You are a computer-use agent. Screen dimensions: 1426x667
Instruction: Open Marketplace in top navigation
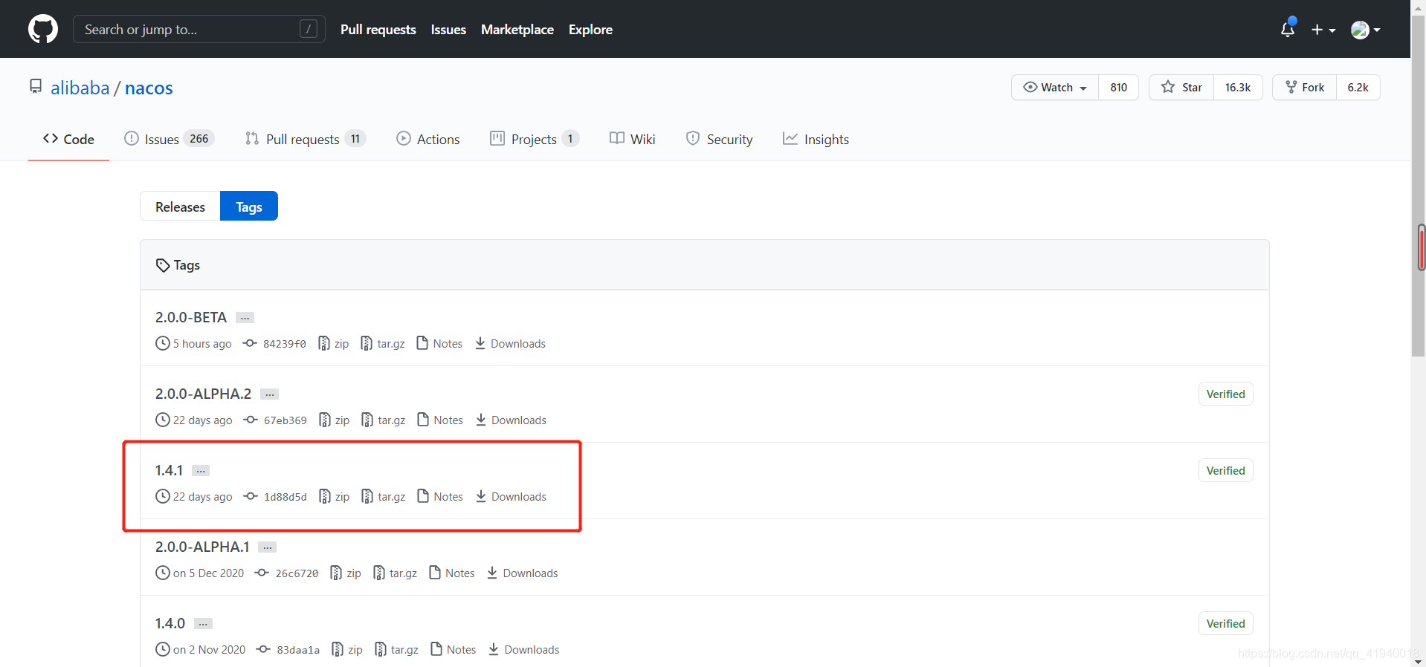click(517, 30)
